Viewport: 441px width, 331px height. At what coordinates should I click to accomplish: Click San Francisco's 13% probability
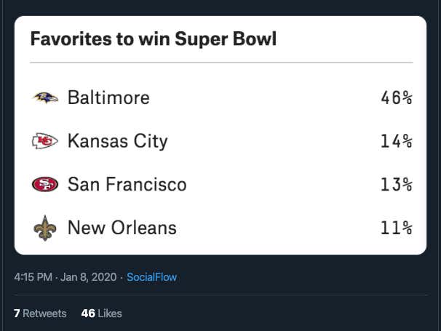397,185
